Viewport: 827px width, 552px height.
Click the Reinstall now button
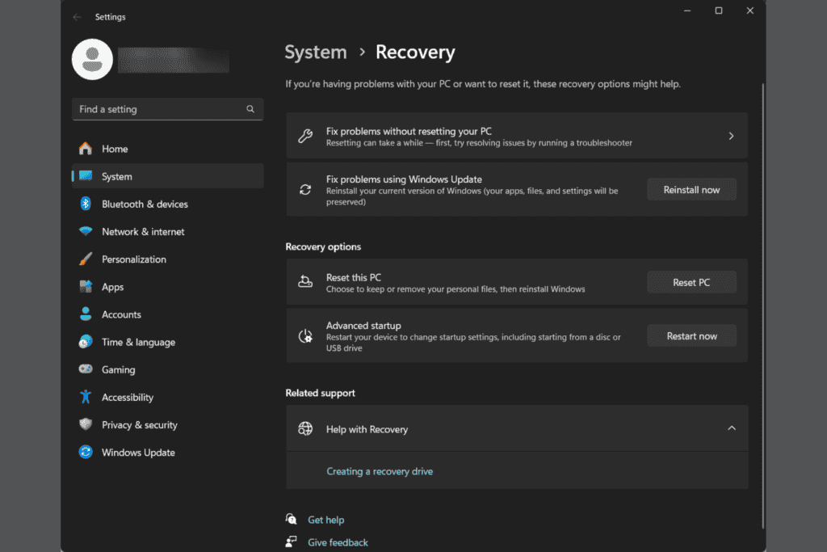coord(691,189)
